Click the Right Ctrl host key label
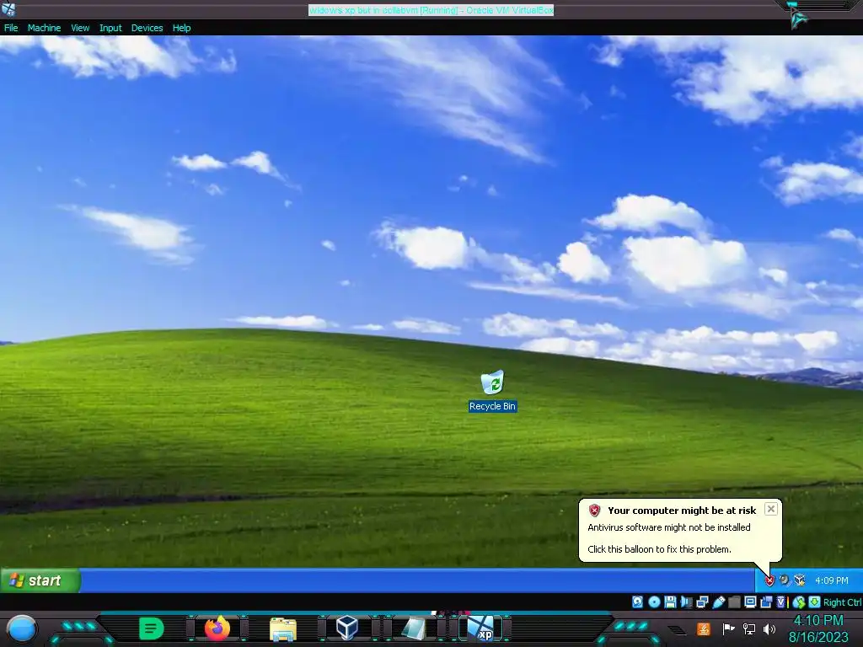The height and width of the screenshot is (647, 863). (843, 602)
